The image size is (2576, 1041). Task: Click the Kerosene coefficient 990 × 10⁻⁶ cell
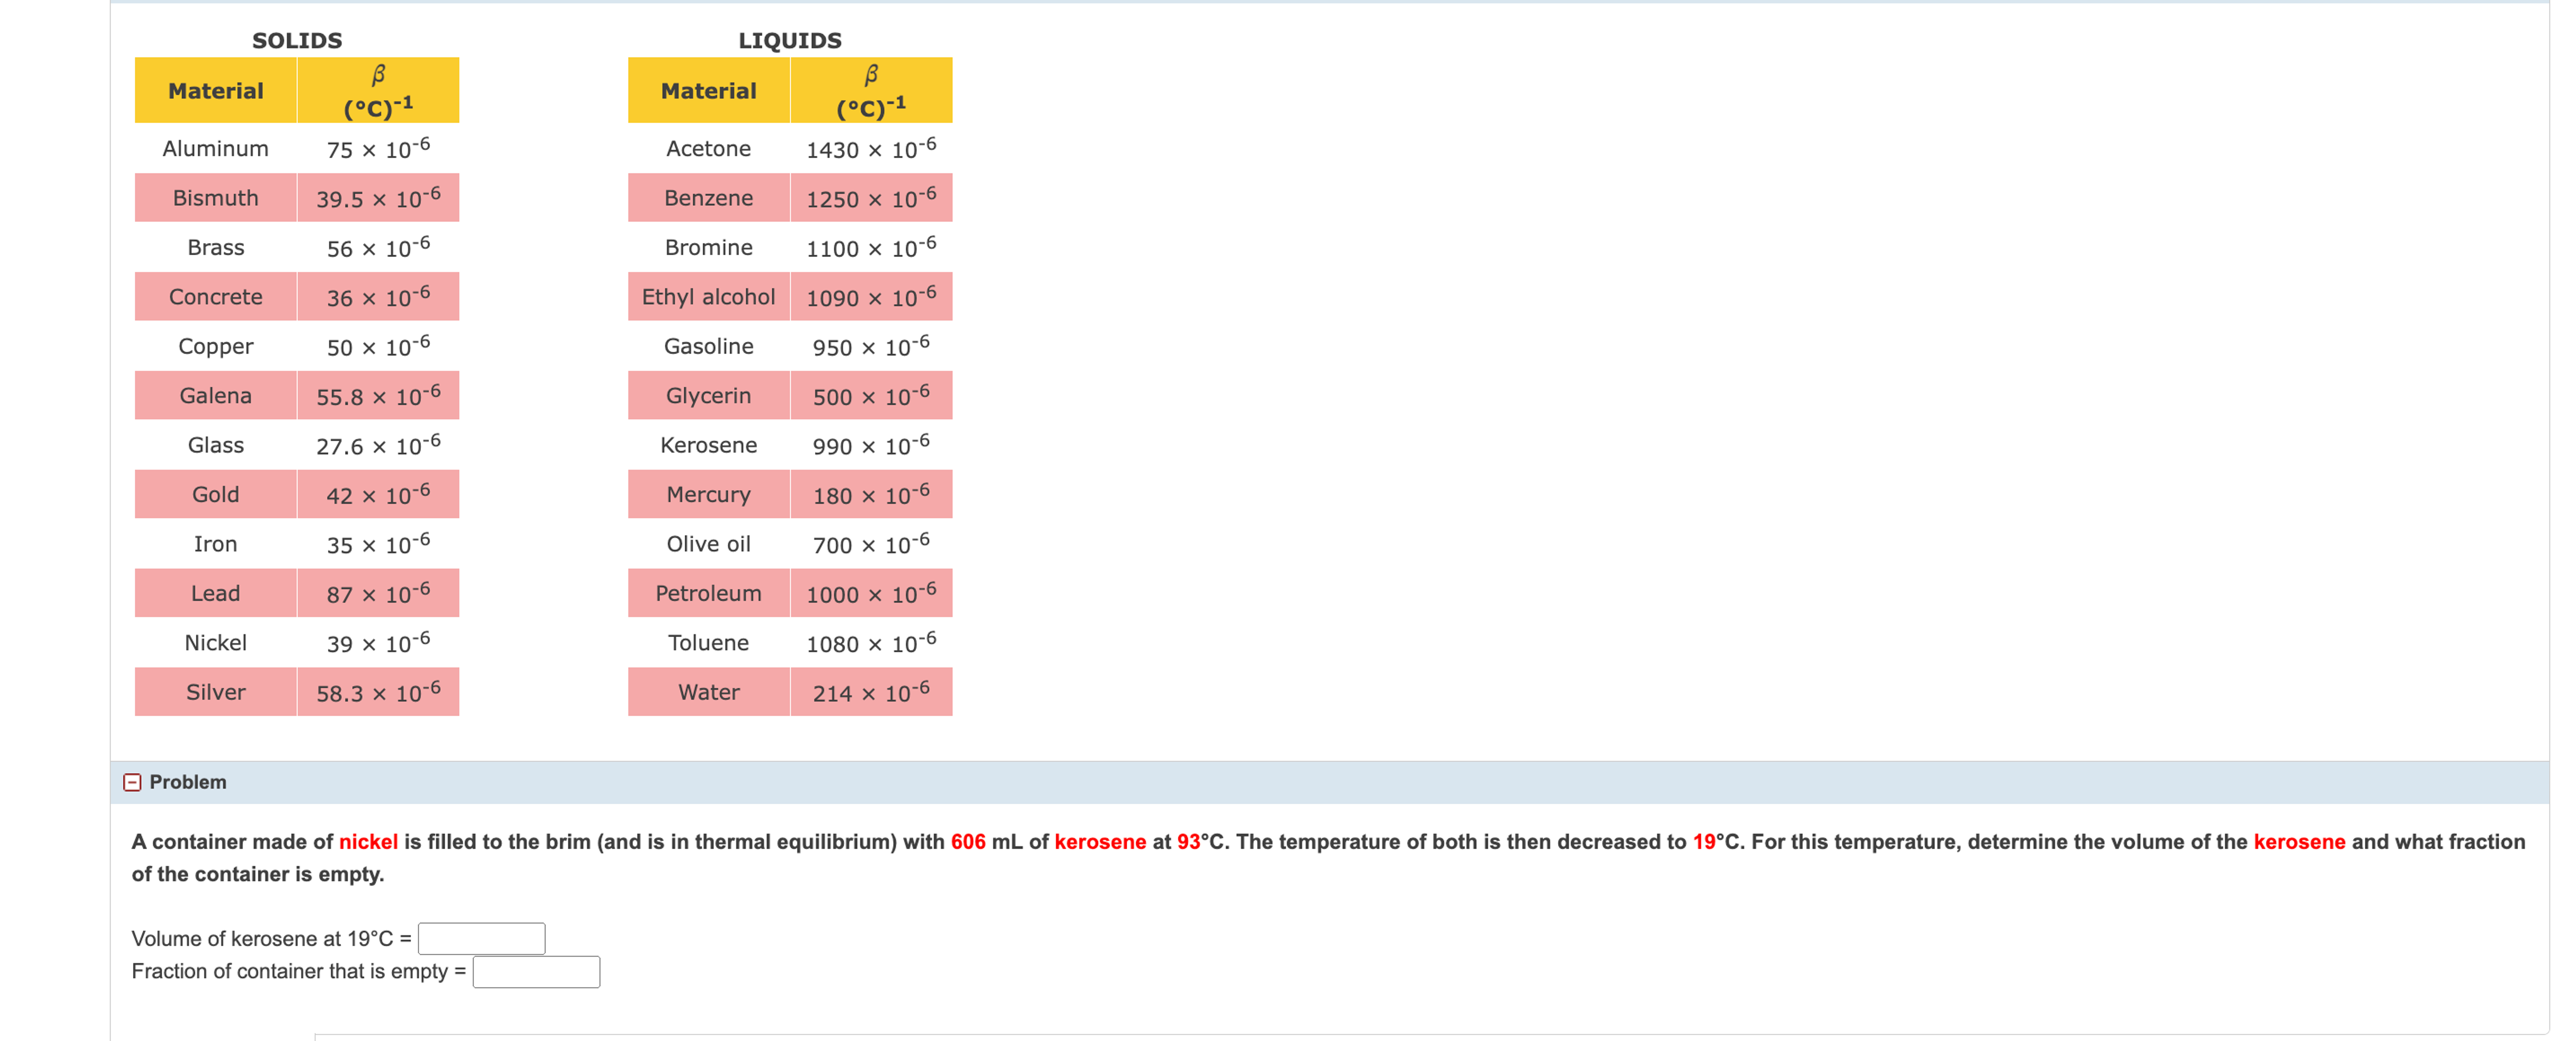coord(871,445)
